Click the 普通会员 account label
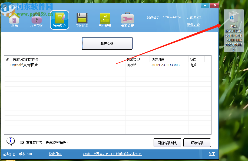Screen dimensions: 248x161 [164, 17]
